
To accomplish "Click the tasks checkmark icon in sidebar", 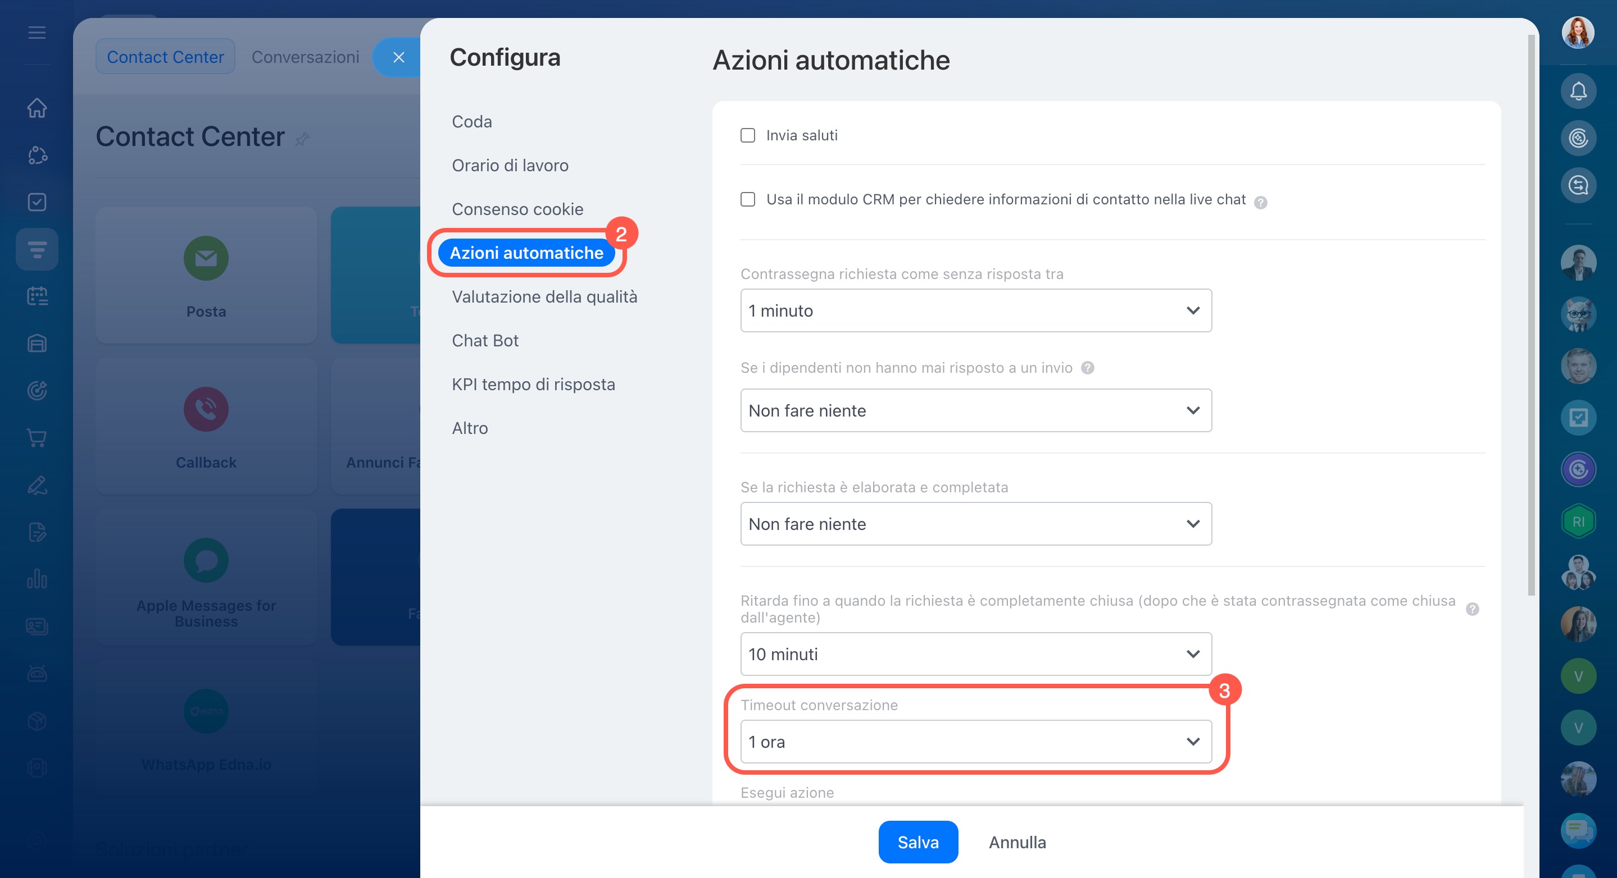I will click(37, 202).
